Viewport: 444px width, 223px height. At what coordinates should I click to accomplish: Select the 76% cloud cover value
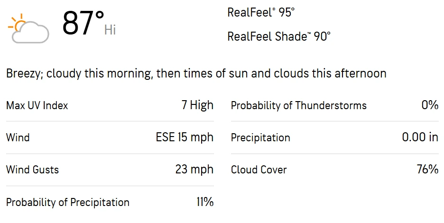click(x=427, y=170)
